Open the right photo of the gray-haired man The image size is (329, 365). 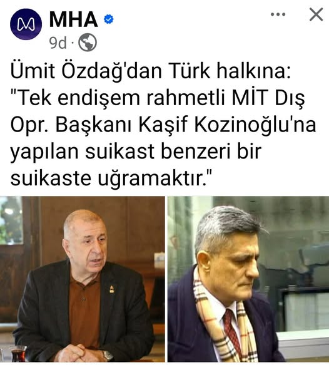point(248,279)
